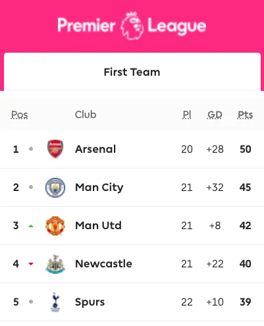The image size is (264, 326).
Task: Open the Spurs club name link
Action: [x=90, y=302]
